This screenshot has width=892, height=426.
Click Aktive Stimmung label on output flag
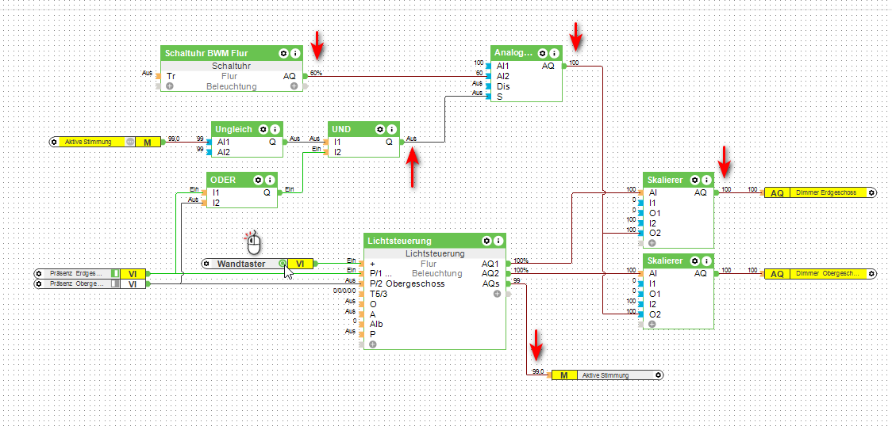tap(606, 375)
